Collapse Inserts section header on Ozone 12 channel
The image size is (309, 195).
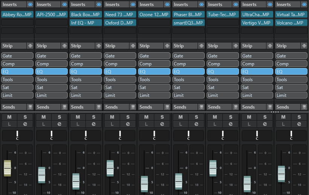point(151,5)
